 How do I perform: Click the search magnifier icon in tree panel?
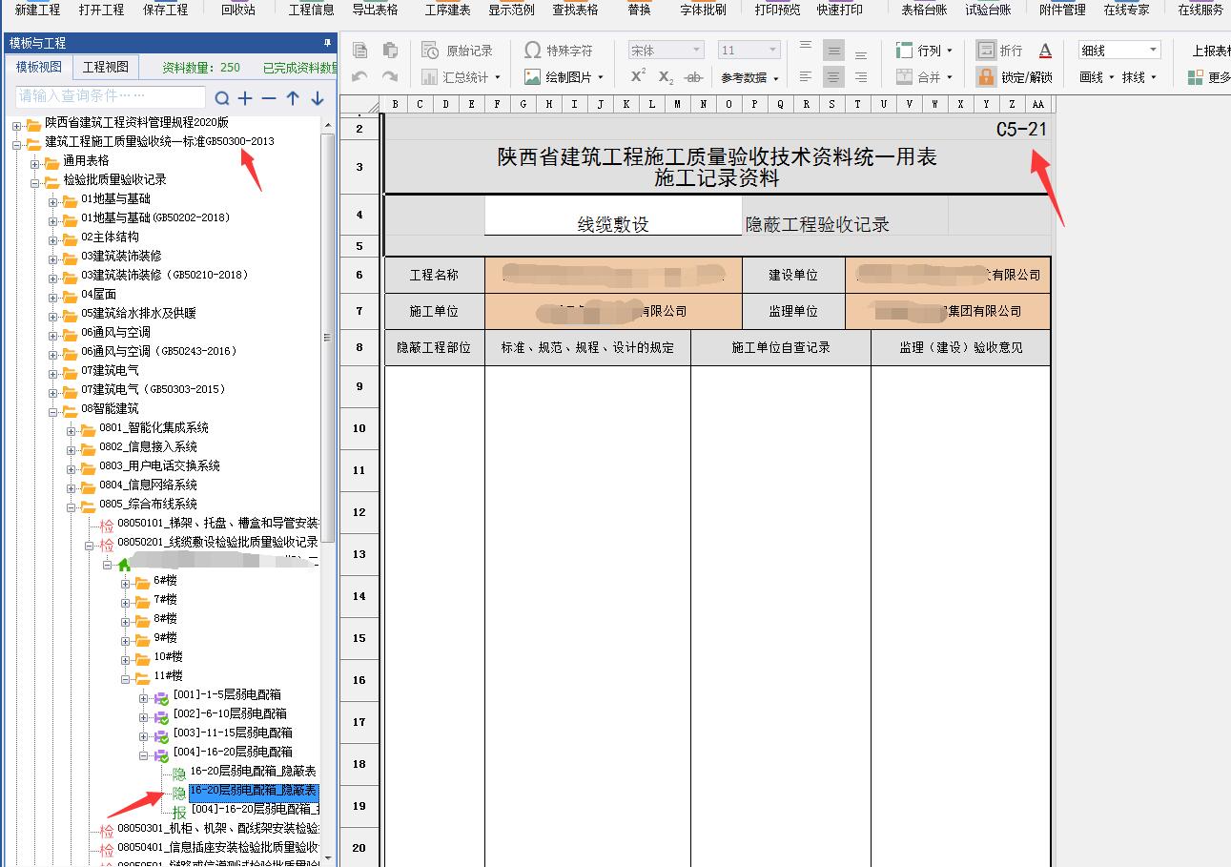coord(222,97)
